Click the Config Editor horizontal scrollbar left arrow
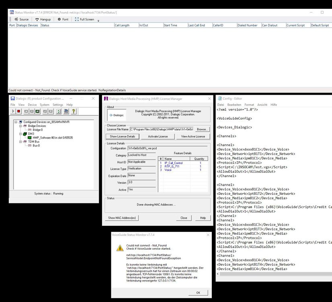The height and width of the screenshot is (302, 332). tap(218, 274)
